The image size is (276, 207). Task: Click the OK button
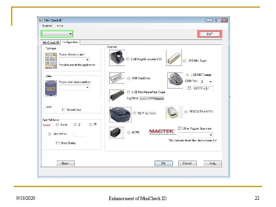pyautogui.click(x=163, y=163)
